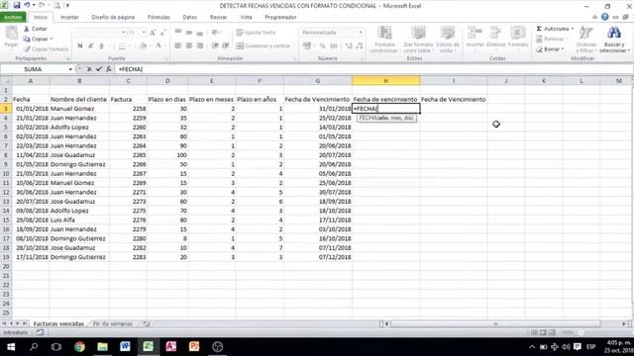This screenshot has width=634, height=356.
Task: Click the Select All corner button
Action: click(6, 81)
